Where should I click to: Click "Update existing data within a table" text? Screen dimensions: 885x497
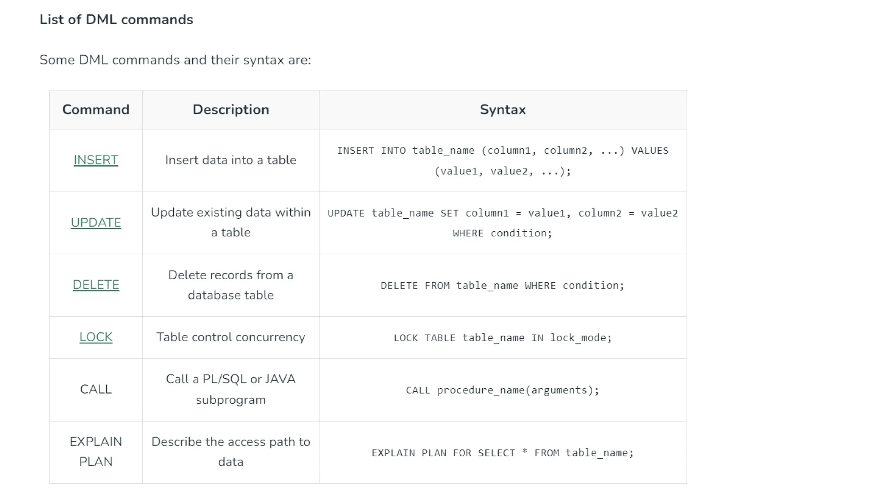click(x=231, y=222)
